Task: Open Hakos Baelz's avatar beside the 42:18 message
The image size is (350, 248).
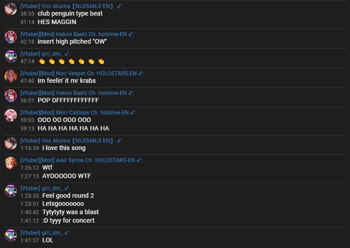Action: click(11, 37)
